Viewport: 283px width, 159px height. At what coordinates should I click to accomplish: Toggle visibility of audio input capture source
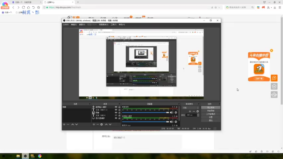tap(116, 107)
